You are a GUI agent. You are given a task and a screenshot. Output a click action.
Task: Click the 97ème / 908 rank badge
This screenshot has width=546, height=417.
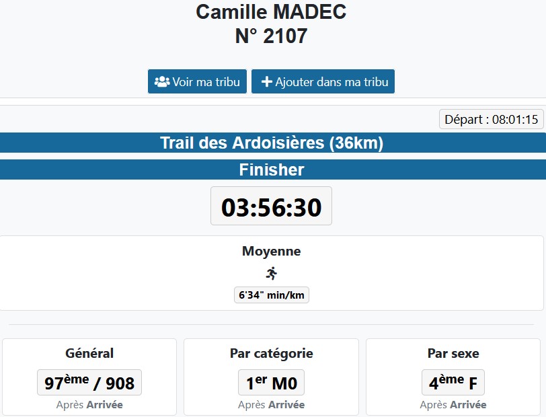pyautogui.click(x=89, y=383)
